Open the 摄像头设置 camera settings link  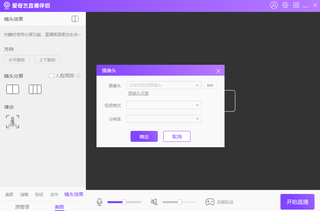pyautogui.click(x=138, y=93)
